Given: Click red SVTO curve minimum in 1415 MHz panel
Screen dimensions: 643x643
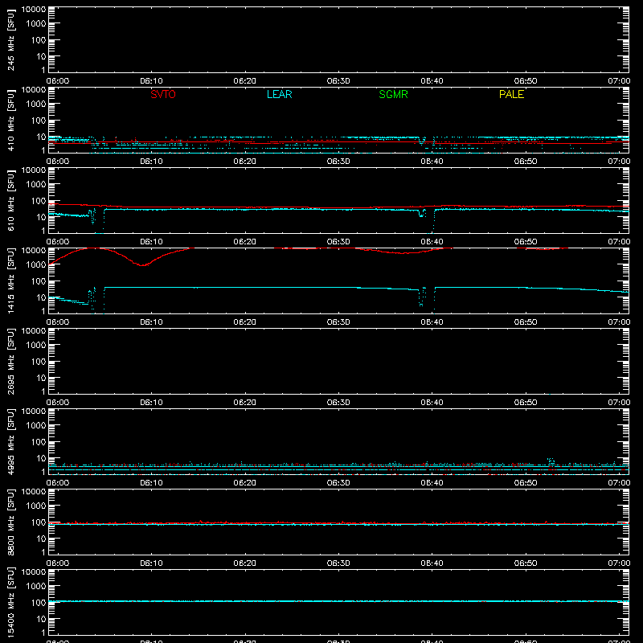Looking at the screenshot, I should tap(142, 265).
